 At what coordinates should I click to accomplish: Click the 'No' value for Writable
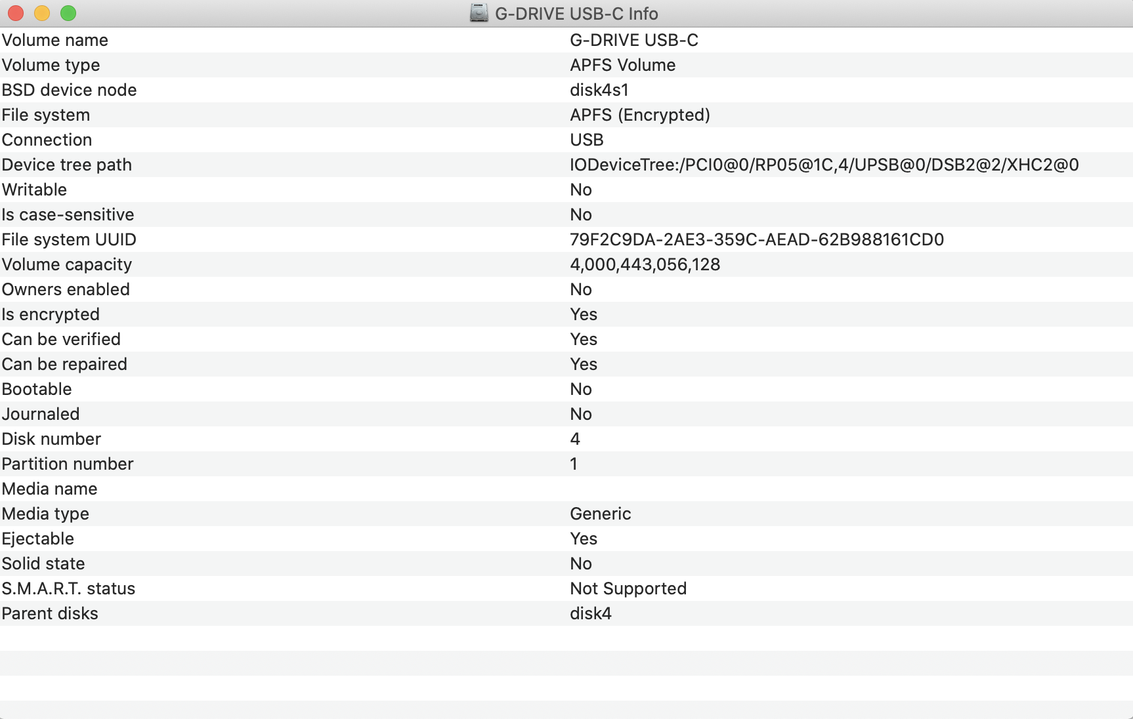click(581, 190)
